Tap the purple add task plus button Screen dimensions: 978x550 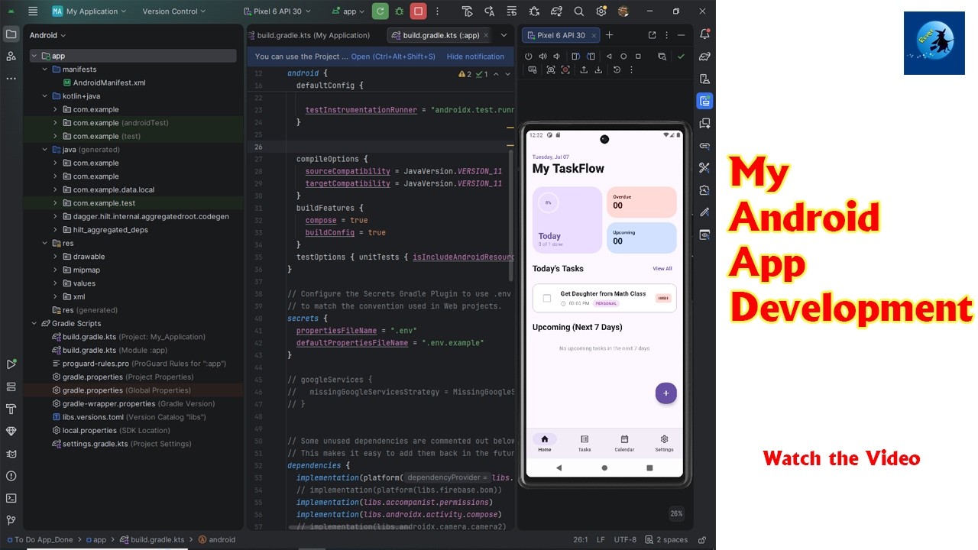pyautogui.click(x=665, y=393)
